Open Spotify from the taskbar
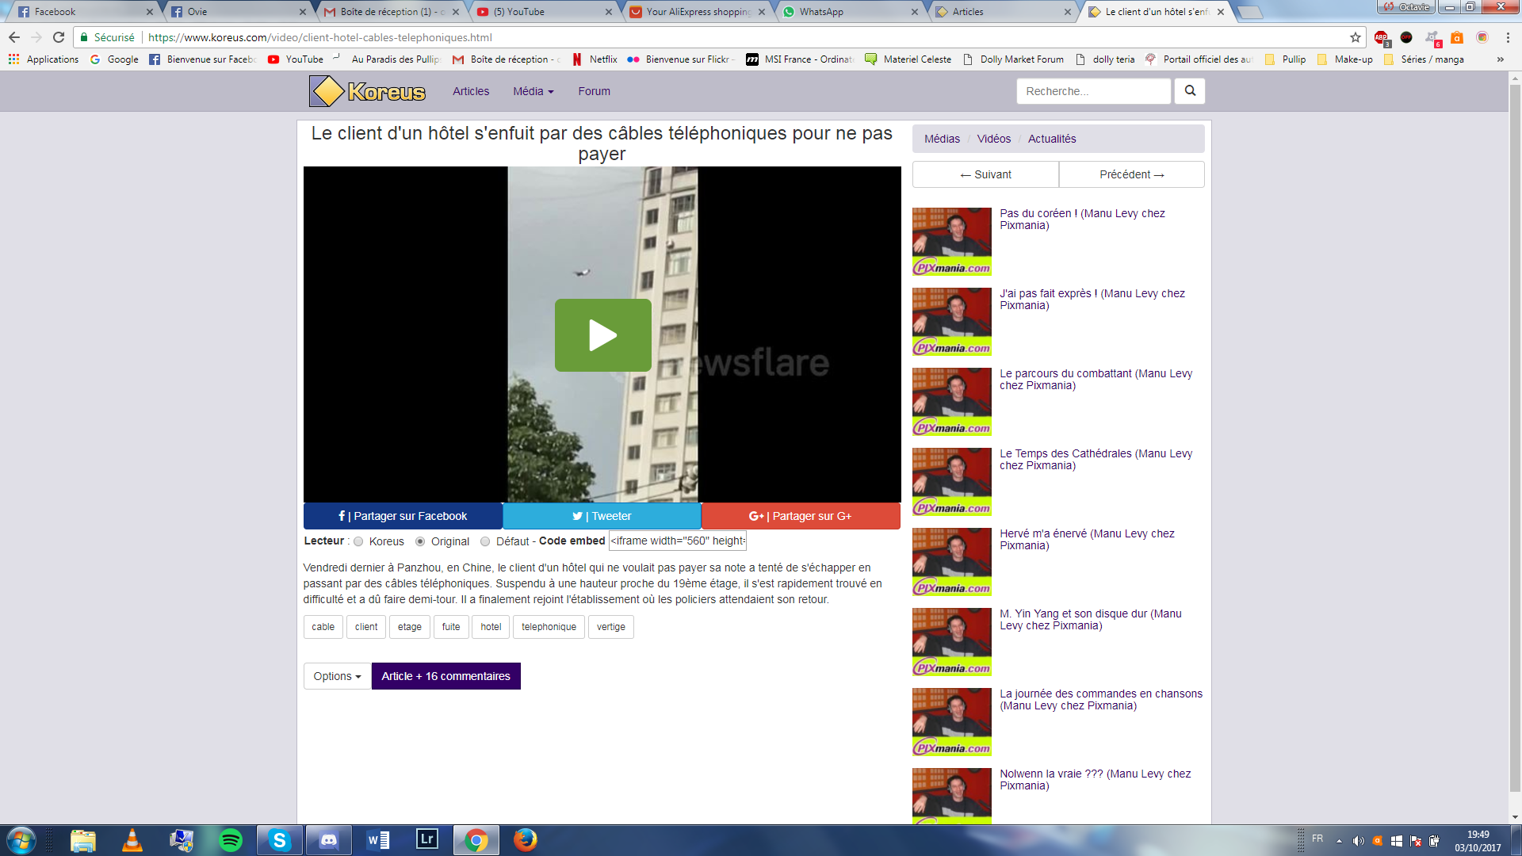 tap(231, 839)
